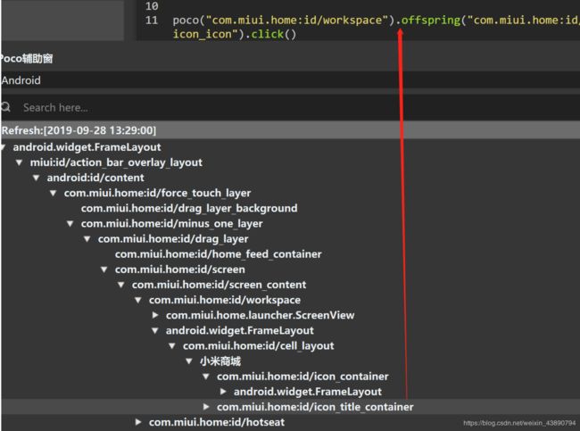
Task: Collapse the FrameLayout under workspace
Action: [x=155, y=331]
